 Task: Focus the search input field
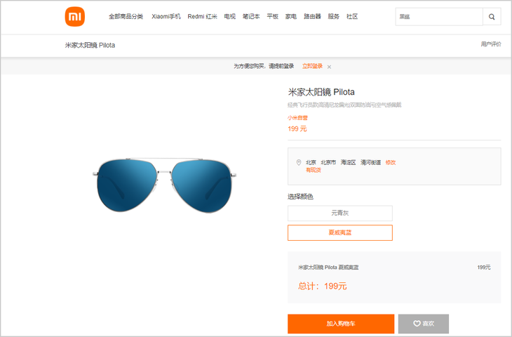click(439, 17)
